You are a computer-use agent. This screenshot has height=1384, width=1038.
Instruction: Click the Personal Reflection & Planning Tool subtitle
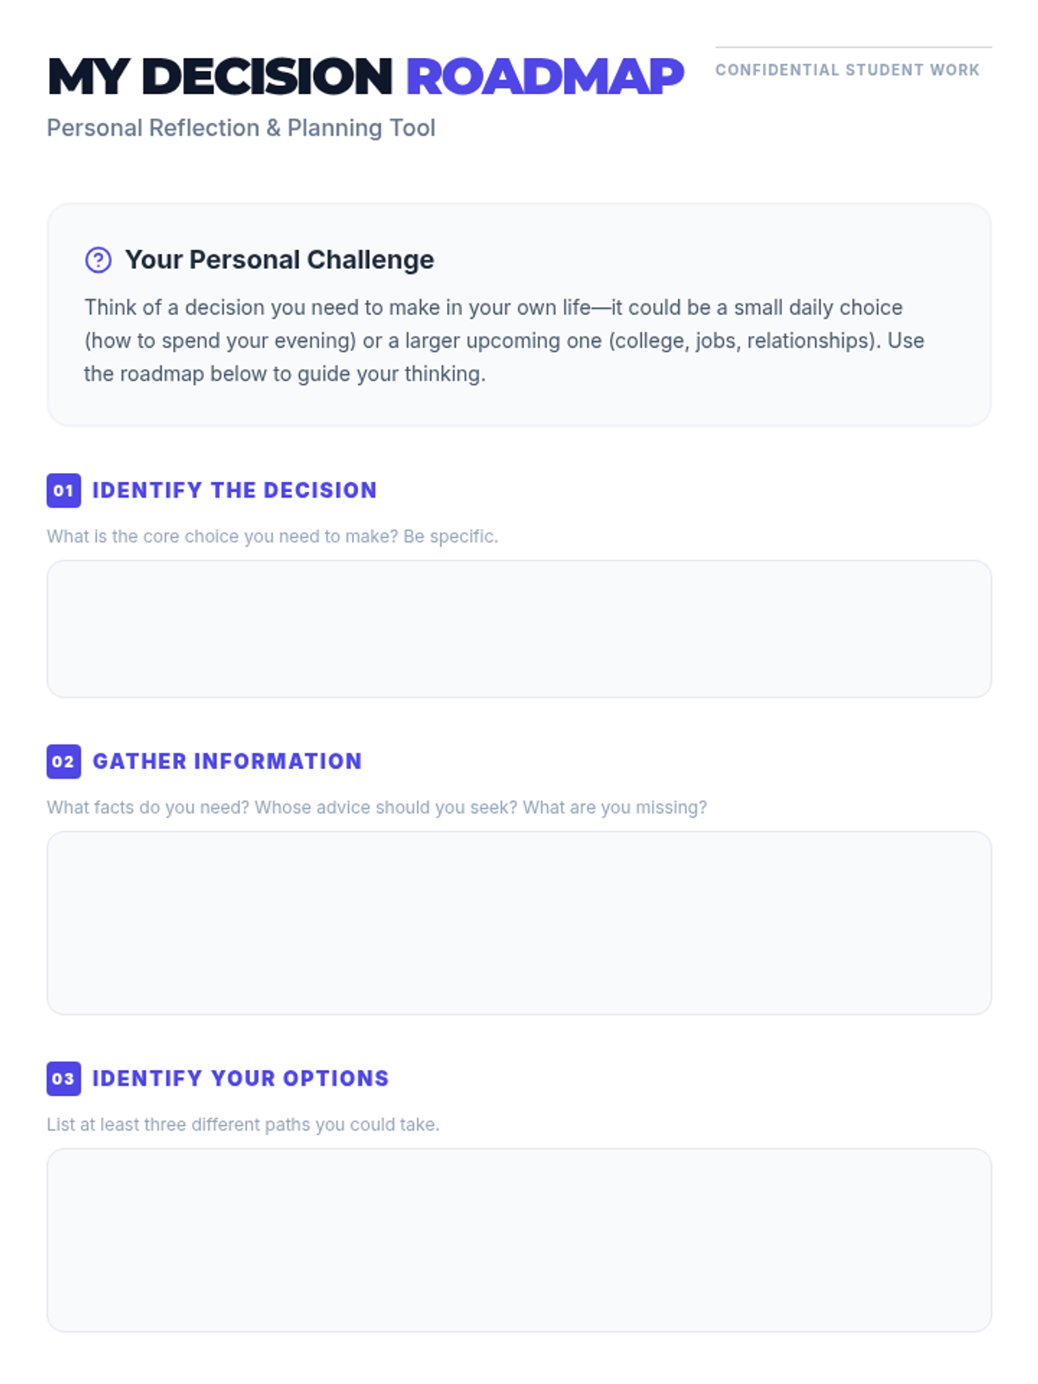click(x=240, y=128)
